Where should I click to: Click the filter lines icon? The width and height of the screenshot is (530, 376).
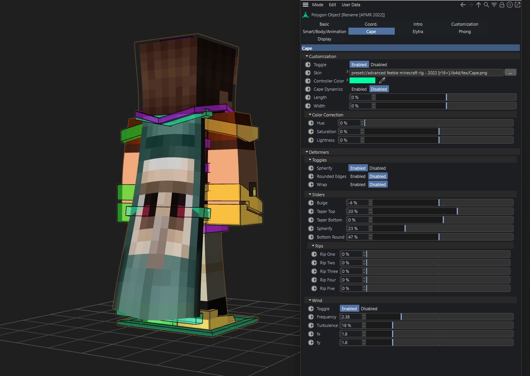(x=494, y=5)
